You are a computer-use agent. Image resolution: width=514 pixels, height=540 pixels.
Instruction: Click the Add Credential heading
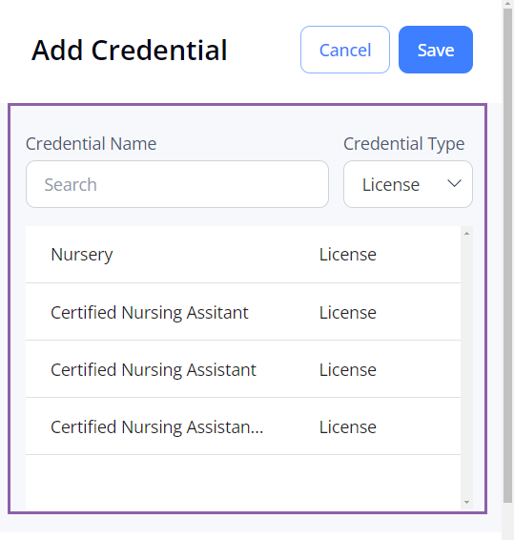coord(129,51)
